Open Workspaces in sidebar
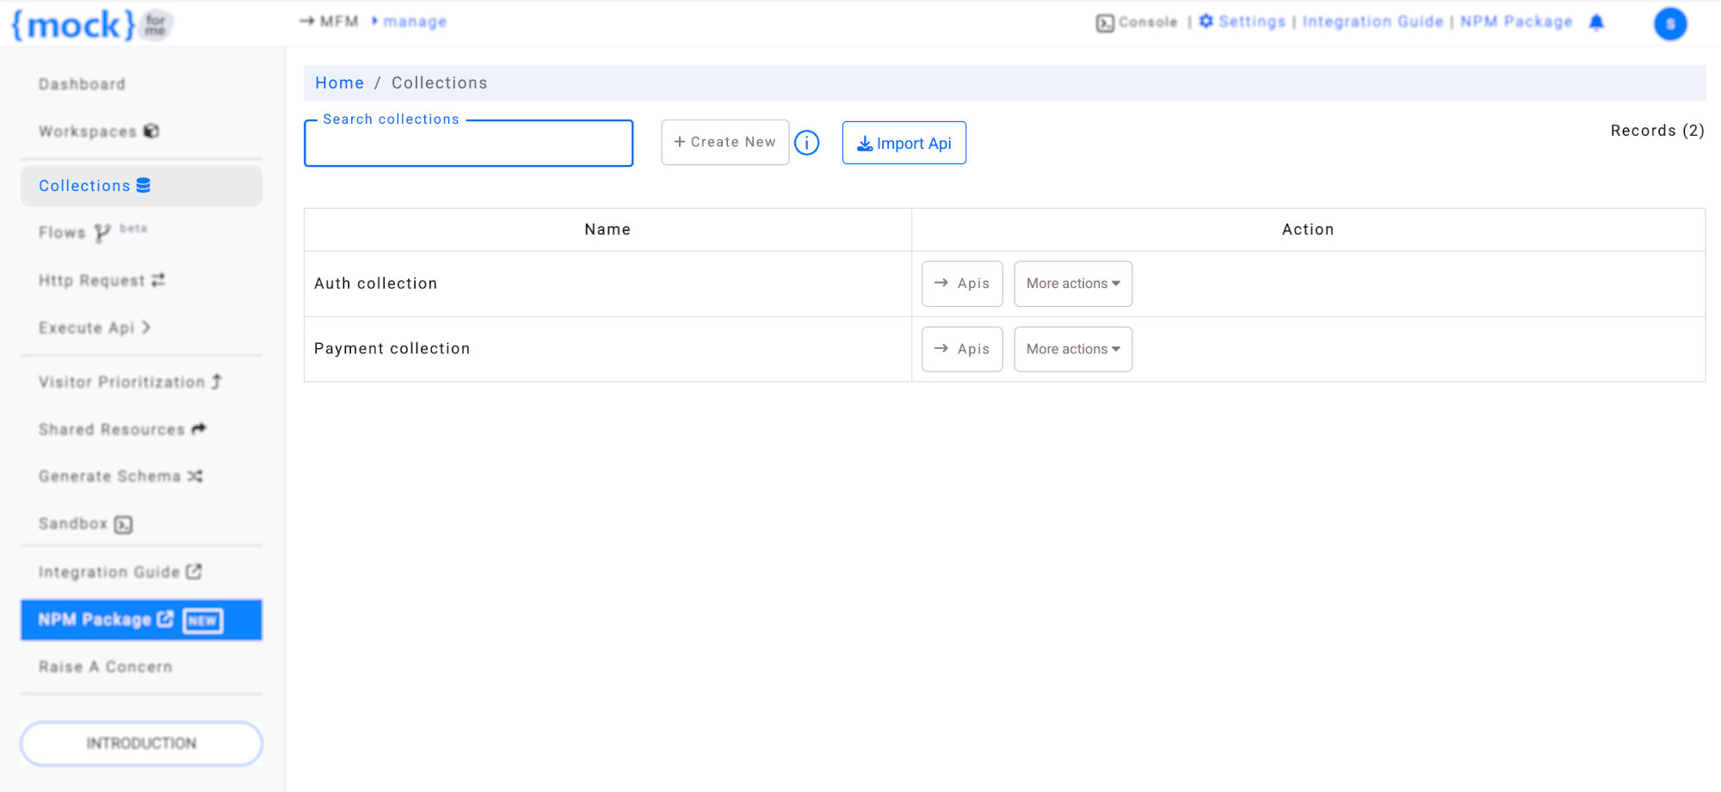The width and height of the screenshot is (1721, 792). coord(98,132)
